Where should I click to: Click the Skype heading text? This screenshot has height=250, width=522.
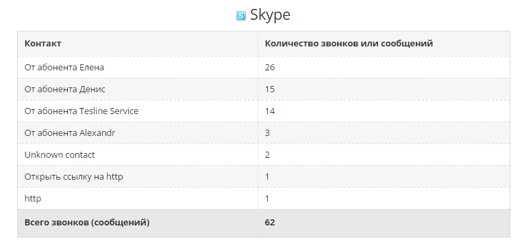[270, 15]
